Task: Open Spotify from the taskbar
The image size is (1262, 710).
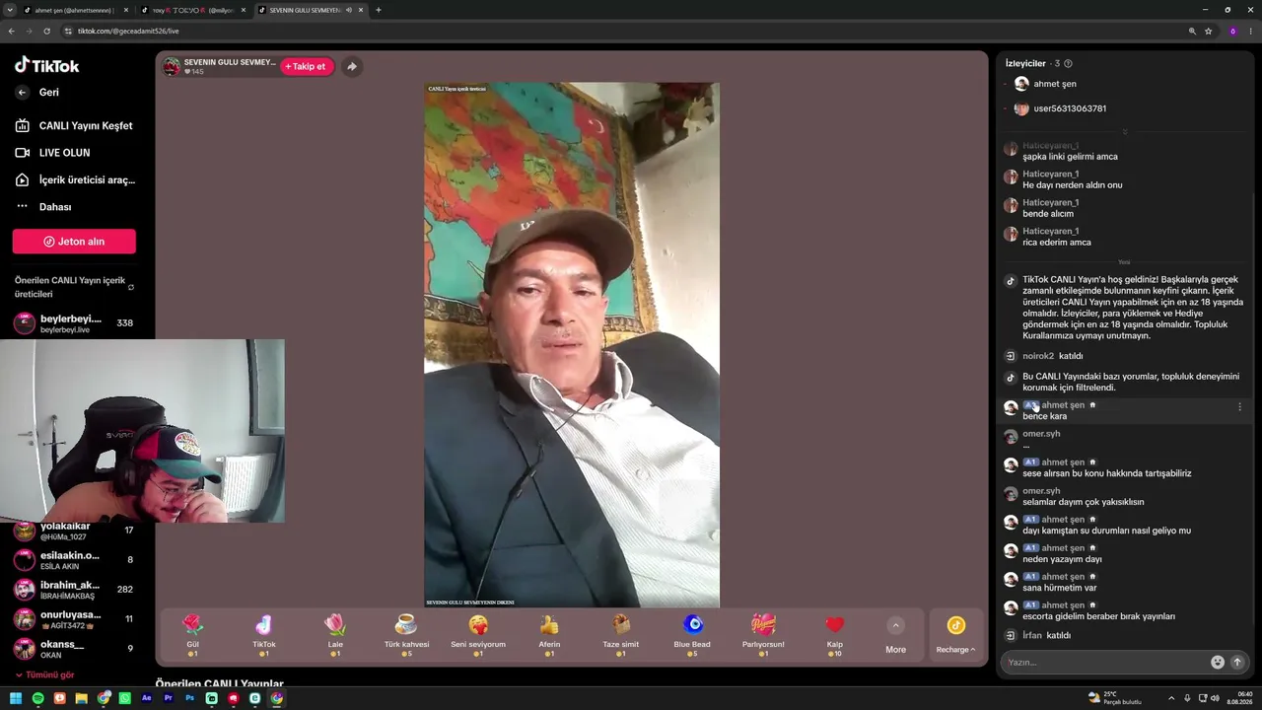Action: pos(37,698)
